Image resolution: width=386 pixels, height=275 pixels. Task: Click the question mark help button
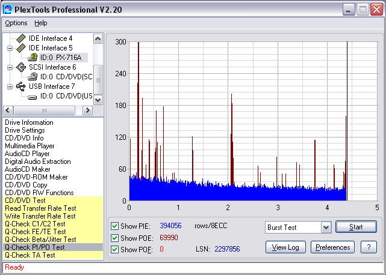point(369,247)
